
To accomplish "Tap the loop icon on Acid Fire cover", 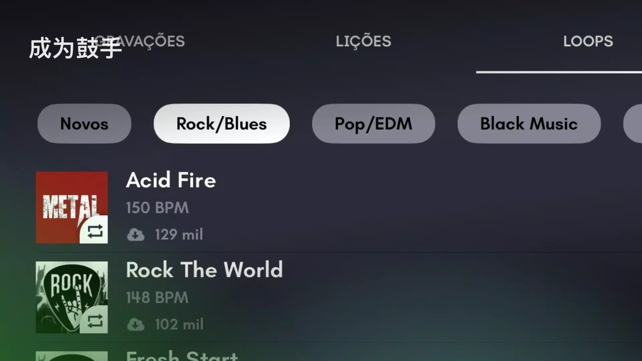I will coord(95,231).
